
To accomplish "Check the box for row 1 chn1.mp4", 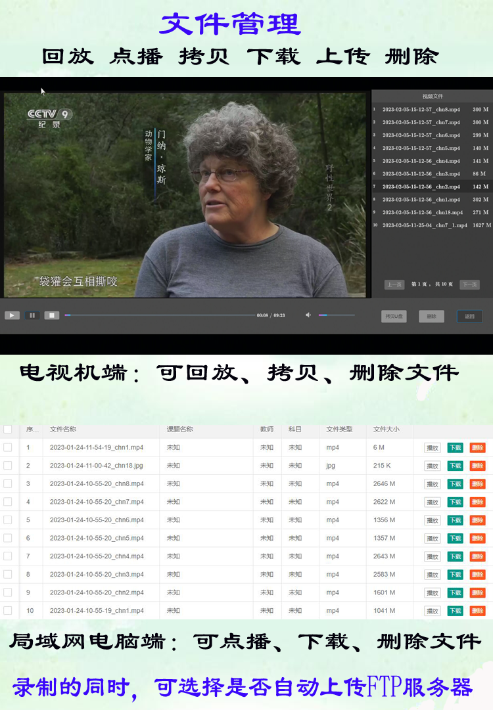I will [8, 447].
